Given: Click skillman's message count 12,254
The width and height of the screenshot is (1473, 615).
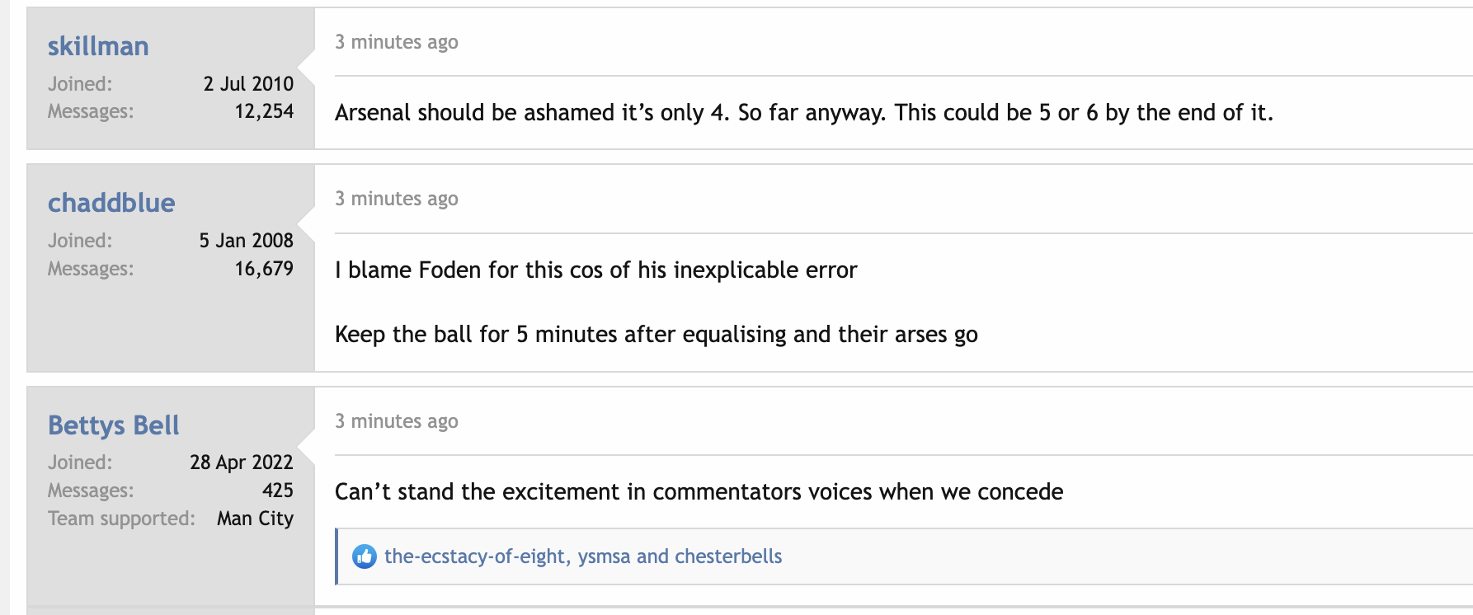Looking at the screenshot, I should [264, 111].
